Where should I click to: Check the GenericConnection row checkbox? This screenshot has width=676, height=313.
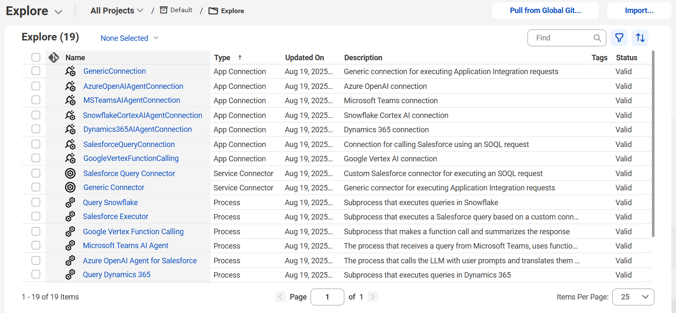pos(36,71)
